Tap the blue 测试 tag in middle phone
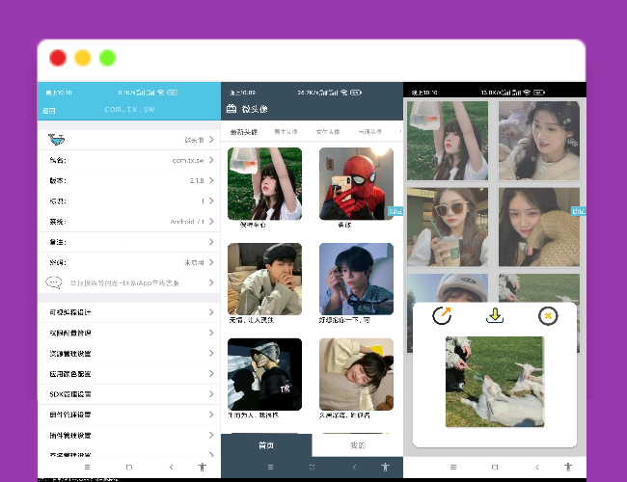This screenshot has width=627, height=482. pyautogui.click(x=395, y=211)
